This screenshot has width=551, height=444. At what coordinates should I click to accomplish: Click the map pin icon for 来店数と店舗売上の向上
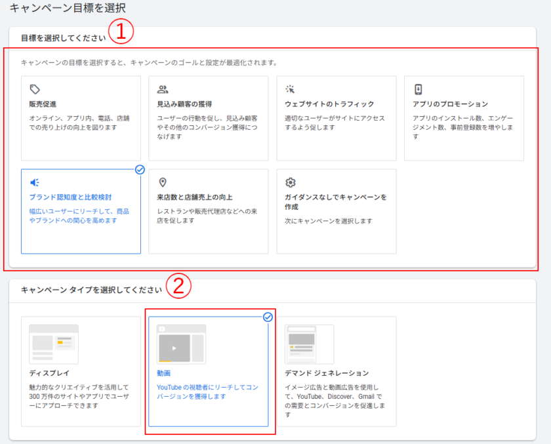163,182
